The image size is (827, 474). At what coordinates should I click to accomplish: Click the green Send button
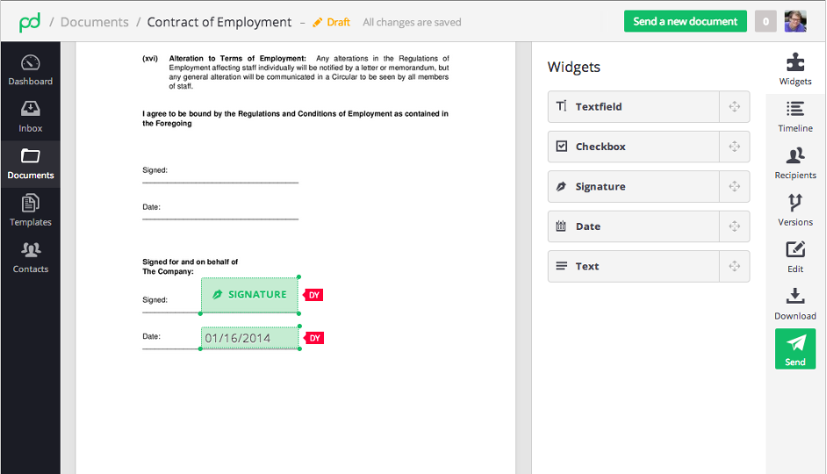tap(795, 348)
